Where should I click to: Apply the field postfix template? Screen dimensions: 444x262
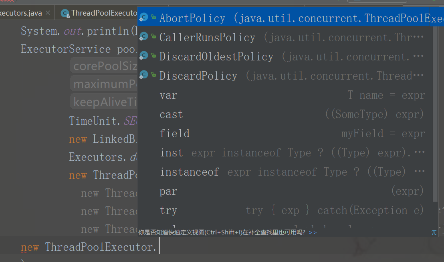click(285, 134)
